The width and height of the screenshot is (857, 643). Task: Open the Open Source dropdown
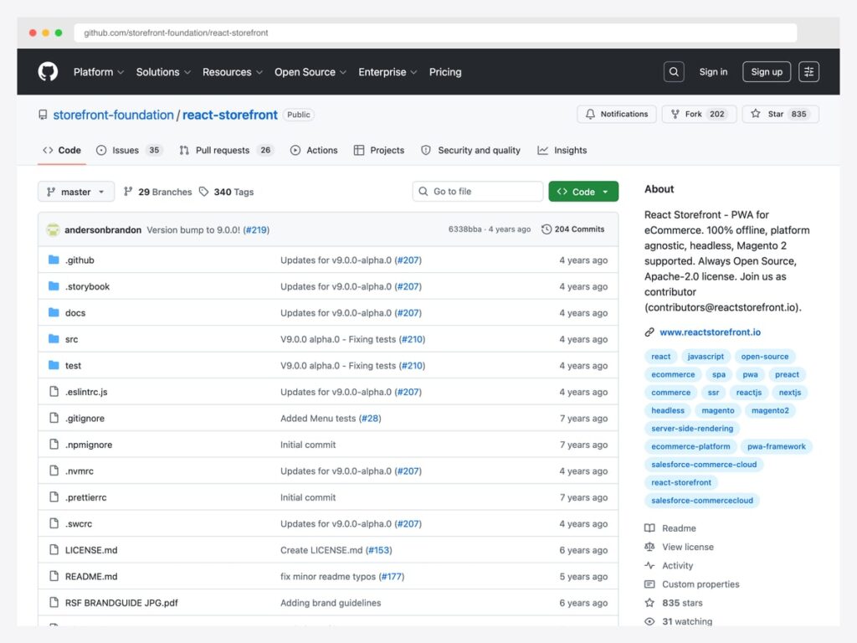pos(310,72)
